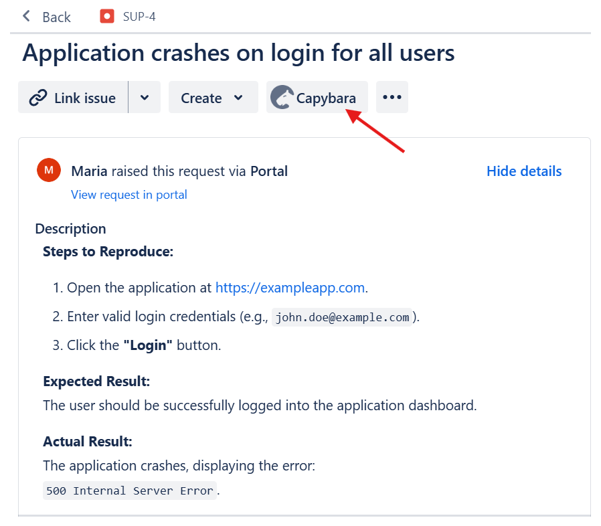Click the Capybara text label
This screenshot has height=526, width=601.
point(326,98)
